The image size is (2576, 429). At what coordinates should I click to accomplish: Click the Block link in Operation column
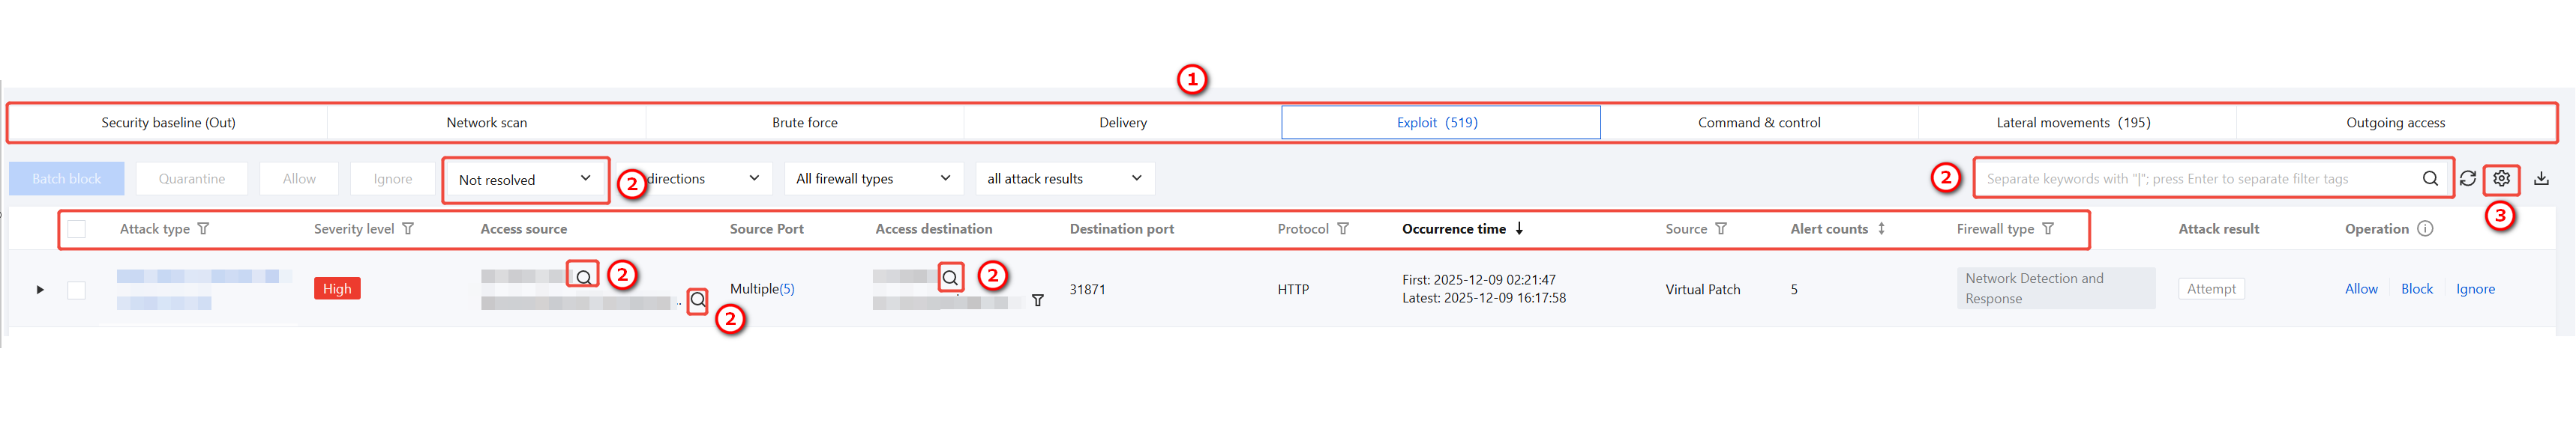(2416, 288)
